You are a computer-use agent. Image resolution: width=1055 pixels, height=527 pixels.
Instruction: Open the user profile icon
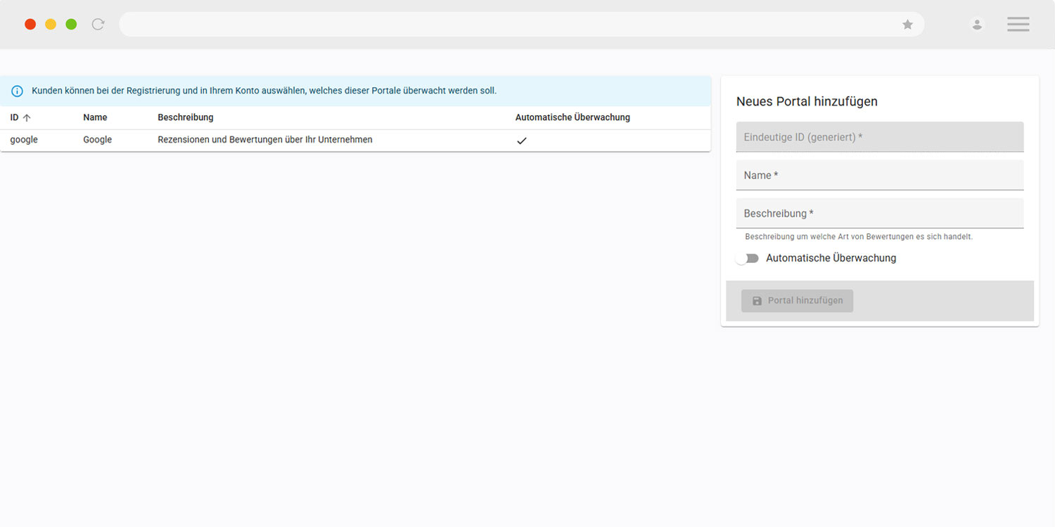[977, 25]
